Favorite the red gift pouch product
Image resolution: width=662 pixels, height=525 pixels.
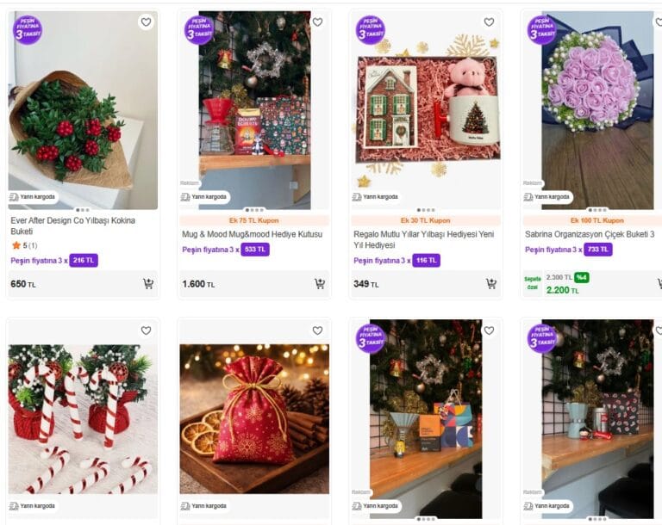(317, 330)
